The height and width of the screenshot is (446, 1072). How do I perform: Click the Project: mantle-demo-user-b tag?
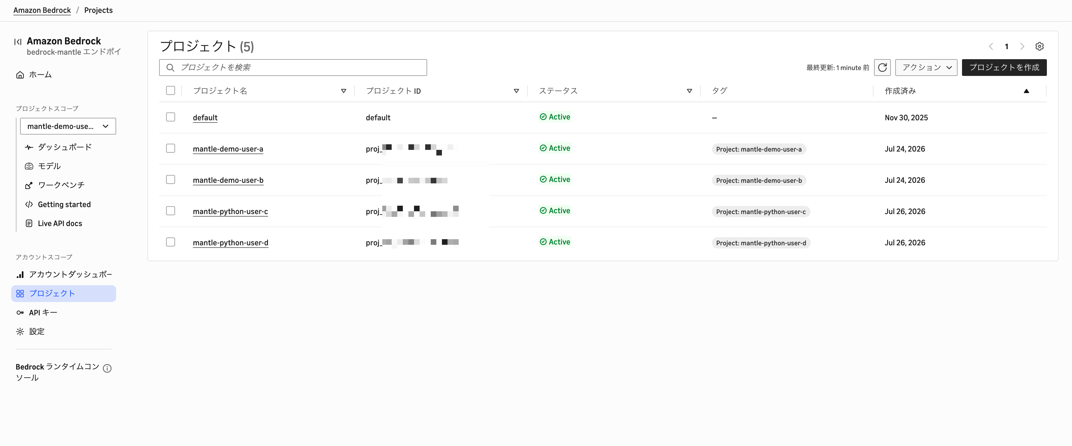(759, 180)
